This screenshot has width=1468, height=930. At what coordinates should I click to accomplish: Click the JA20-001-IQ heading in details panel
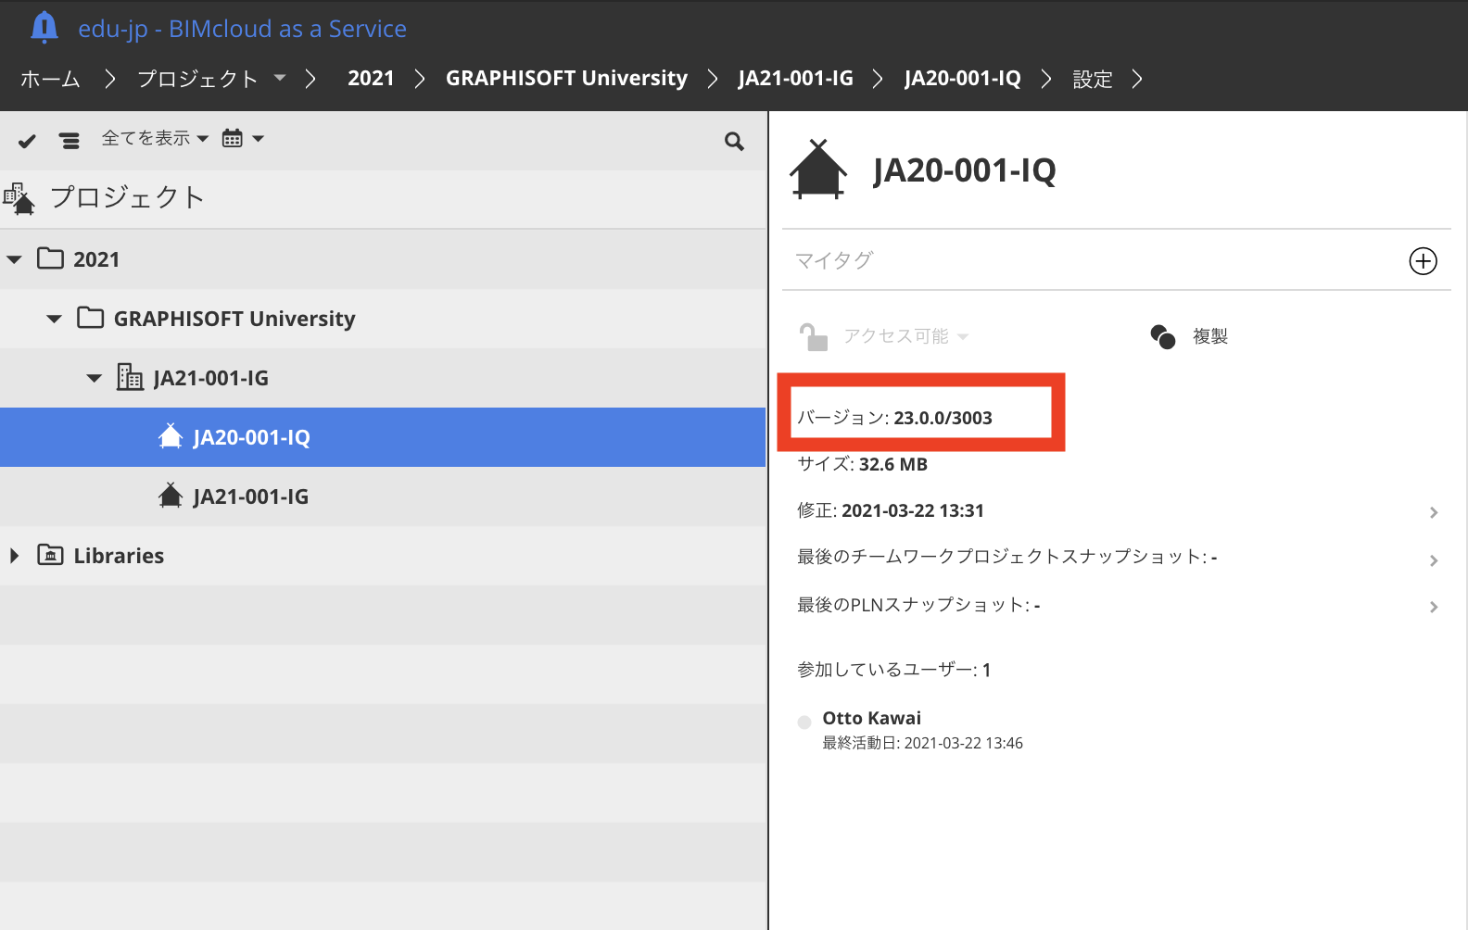(x=964, y=170)
